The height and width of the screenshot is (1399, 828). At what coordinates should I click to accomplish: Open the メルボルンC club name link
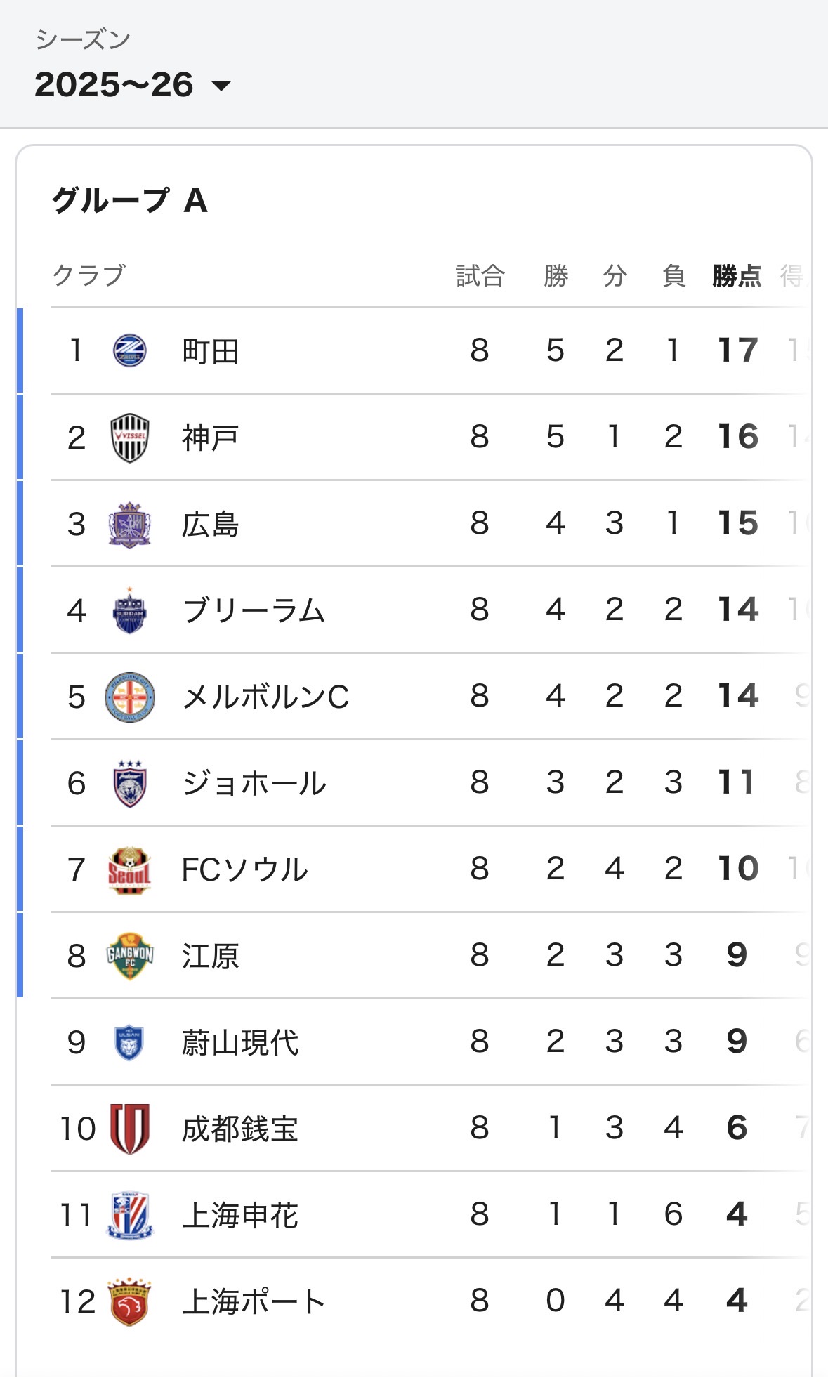[x=265, y=697]
